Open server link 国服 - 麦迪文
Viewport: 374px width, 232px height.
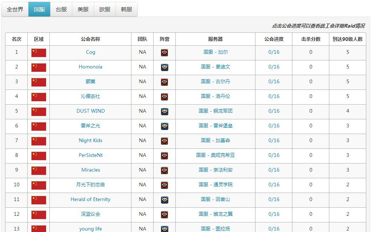[215, 67]
